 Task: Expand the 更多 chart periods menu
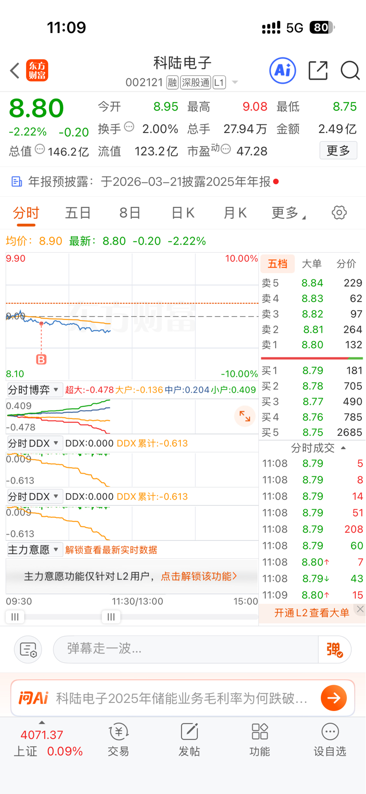coord(288,213)
